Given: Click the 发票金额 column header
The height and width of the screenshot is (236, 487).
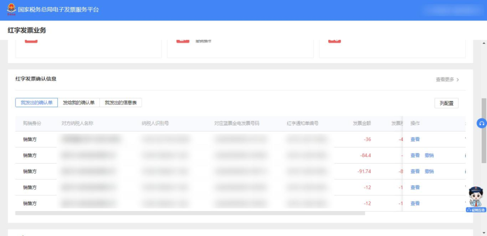Looking at the screenshot, I should (x=362, y=123).
